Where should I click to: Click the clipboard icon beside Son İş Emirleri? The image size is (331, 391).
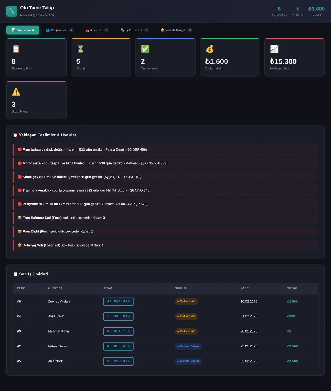click(x=15, y=274)
